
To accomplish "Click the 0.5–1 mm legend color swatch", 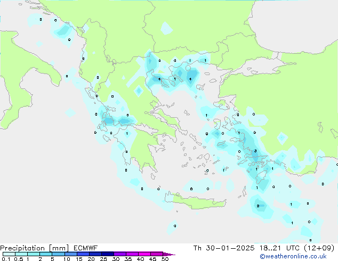I will point(21,254).
